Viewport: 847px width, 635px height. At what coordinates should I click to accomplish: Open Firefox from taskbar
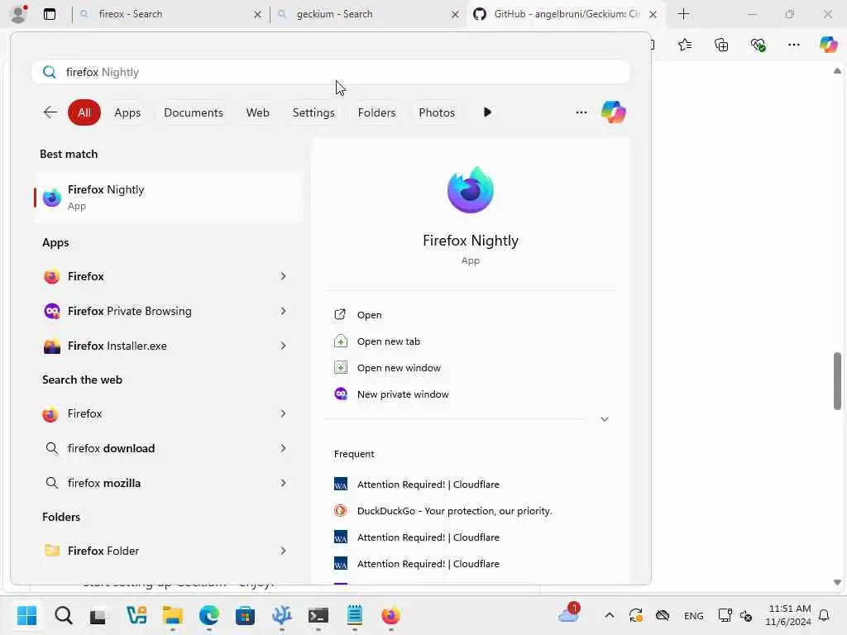tap(390, 615)
